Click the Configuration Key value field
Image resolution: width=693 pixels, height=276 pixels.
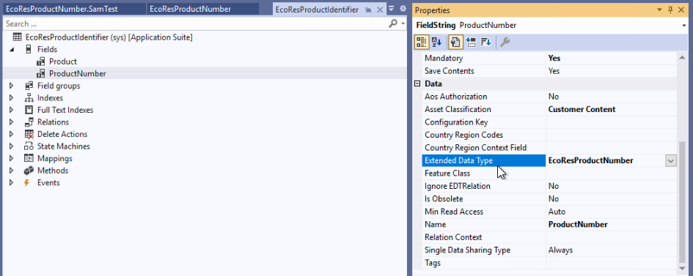[x=612, y=122]
